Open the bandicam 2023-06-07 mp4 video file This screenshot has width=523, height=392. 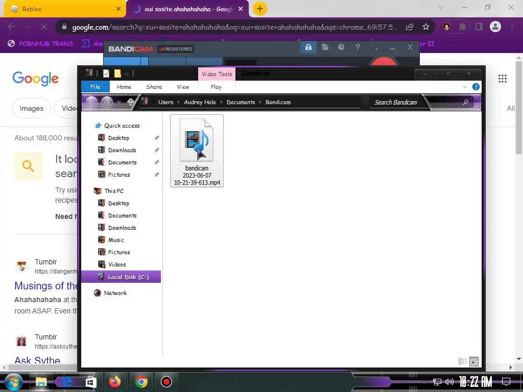197,151
